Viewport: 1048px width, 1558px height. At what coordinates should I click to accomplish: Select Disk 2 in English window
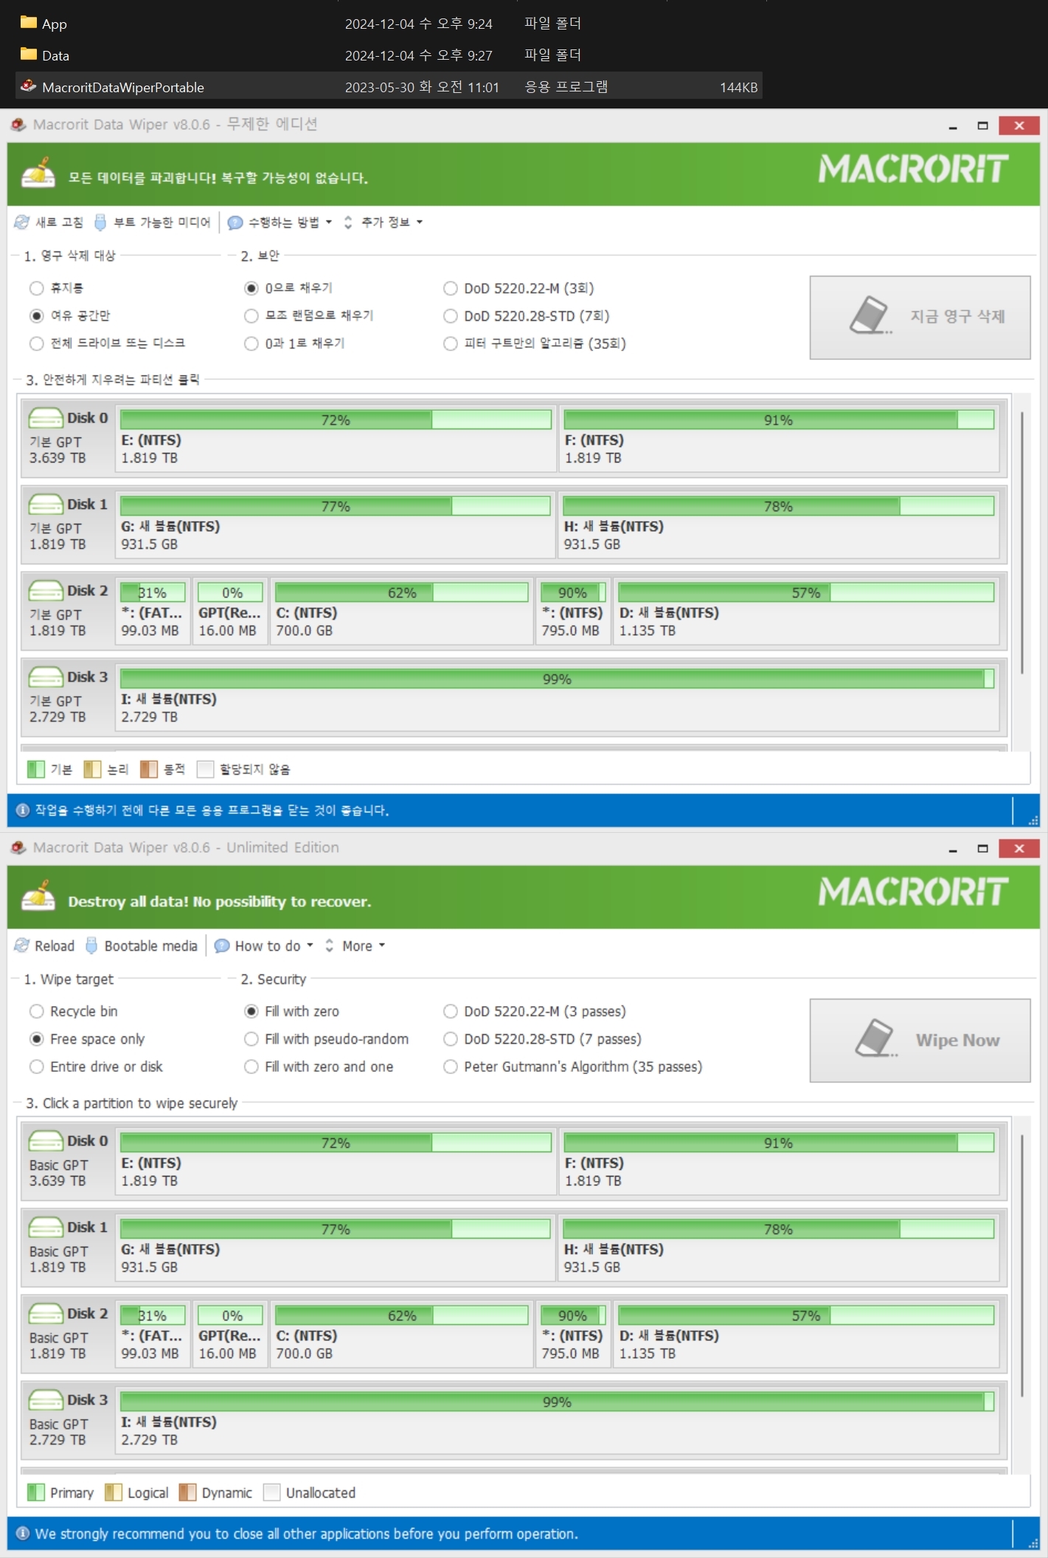pos(68,1333)
